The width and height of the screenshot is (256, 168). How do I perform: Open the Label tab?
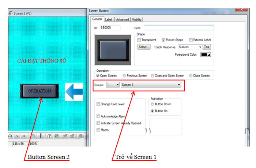[109, 19]
